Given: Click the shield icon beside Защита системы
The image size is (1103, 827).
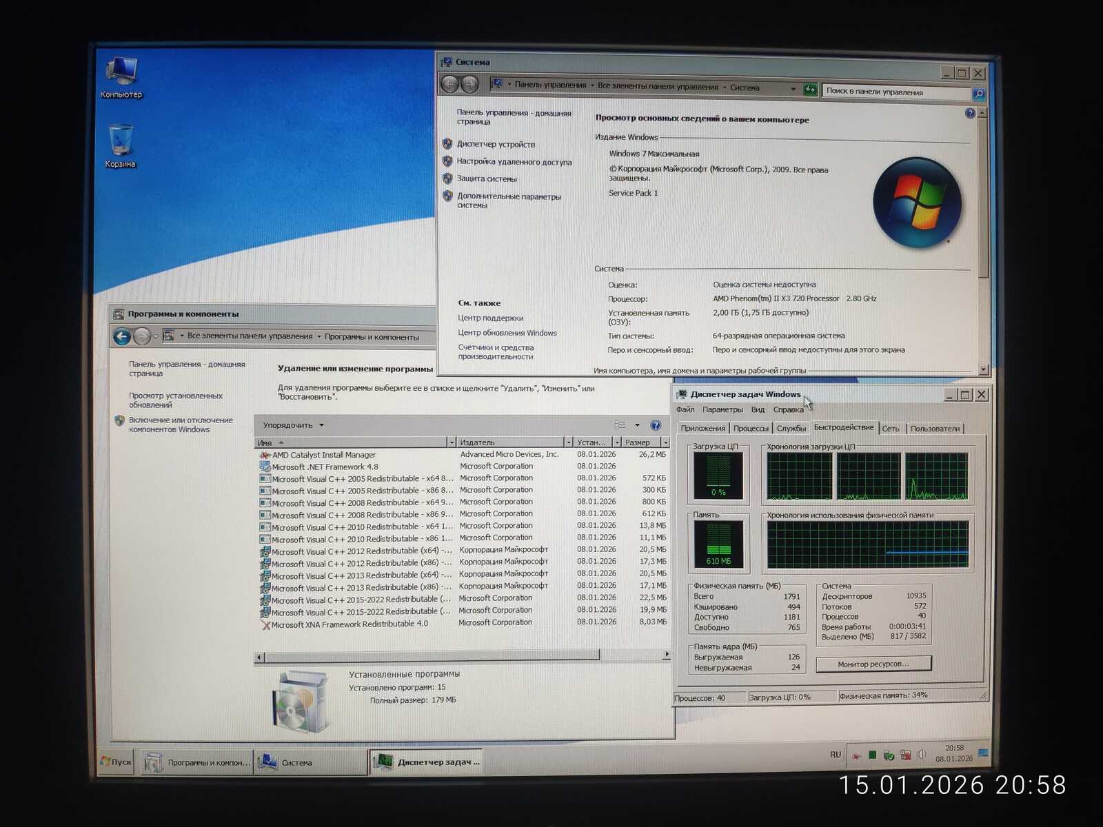Looking at the screenshot, I should [447, 178].
